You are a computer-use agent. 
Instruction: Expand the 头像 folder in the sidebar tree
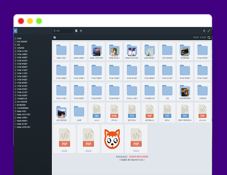click(x=15, y=45)
